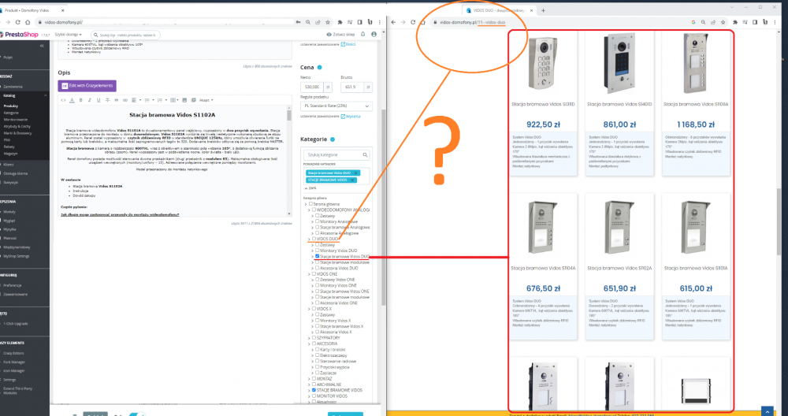The height and width of the screenshot is (416, 788).
Task: Open 'Kategorie' under Katalog in sidebar
Action: point(11,113)
